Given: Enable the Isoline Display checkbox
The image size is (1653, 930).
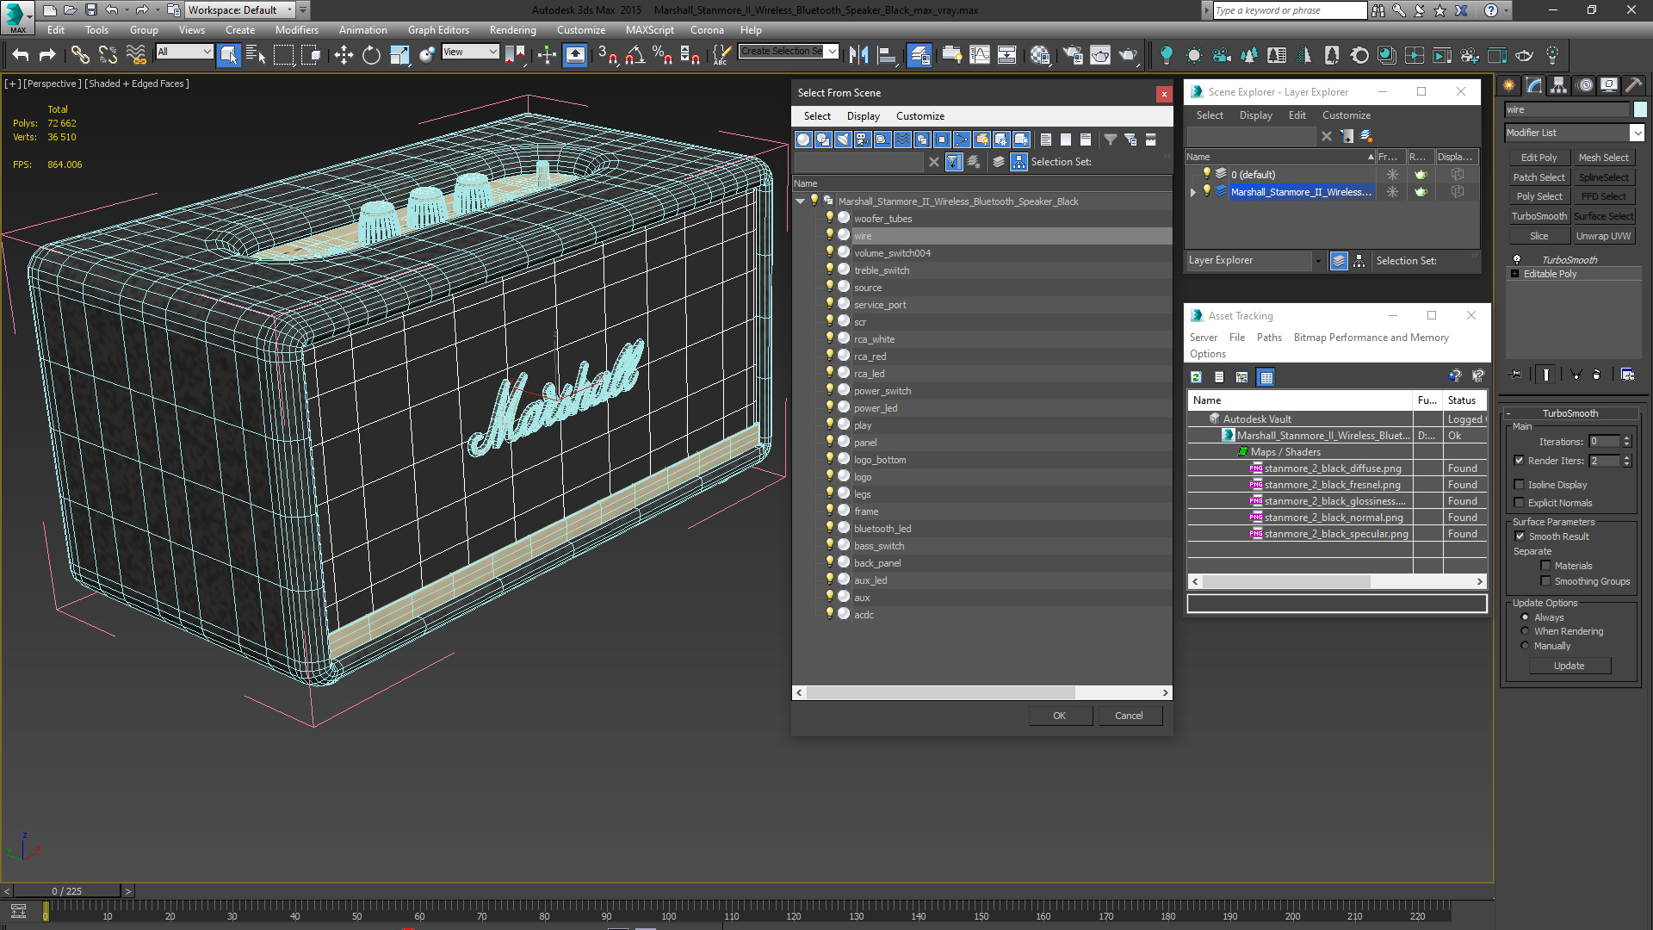Looking at the screenshot, I should [1520, 485].
